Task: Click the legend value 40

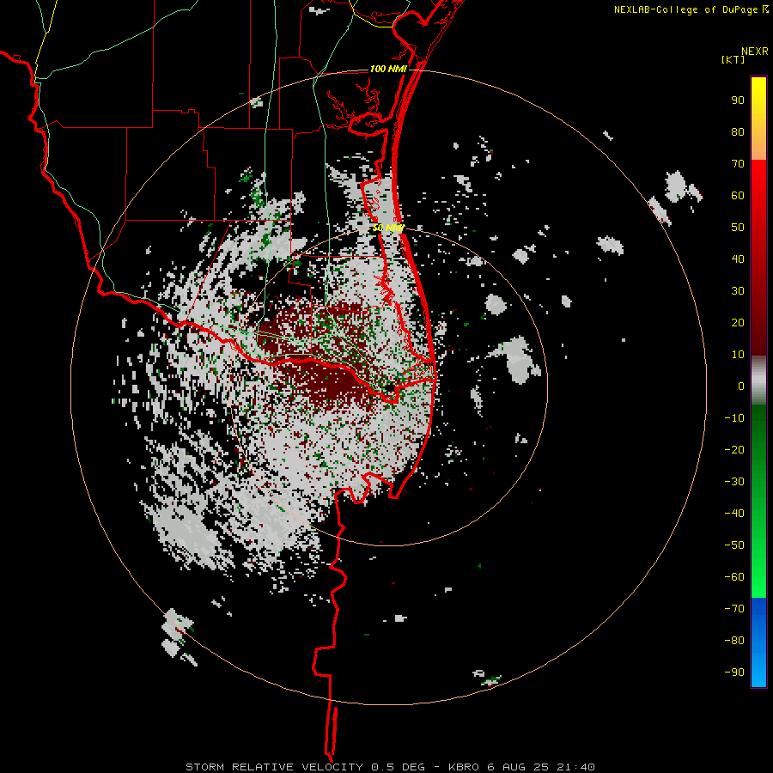Action: (738, 259)
